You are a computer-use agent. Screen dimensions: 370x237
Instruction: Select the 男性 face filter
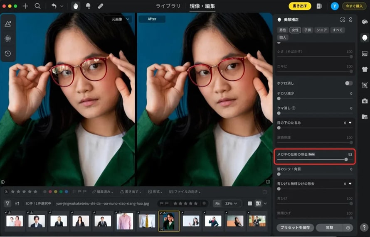coord(283,30)
